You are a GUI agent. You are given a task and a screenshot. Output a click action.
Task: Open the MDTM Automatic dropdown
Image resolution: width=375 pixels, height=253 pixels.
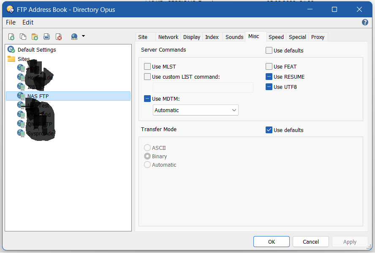196,110
